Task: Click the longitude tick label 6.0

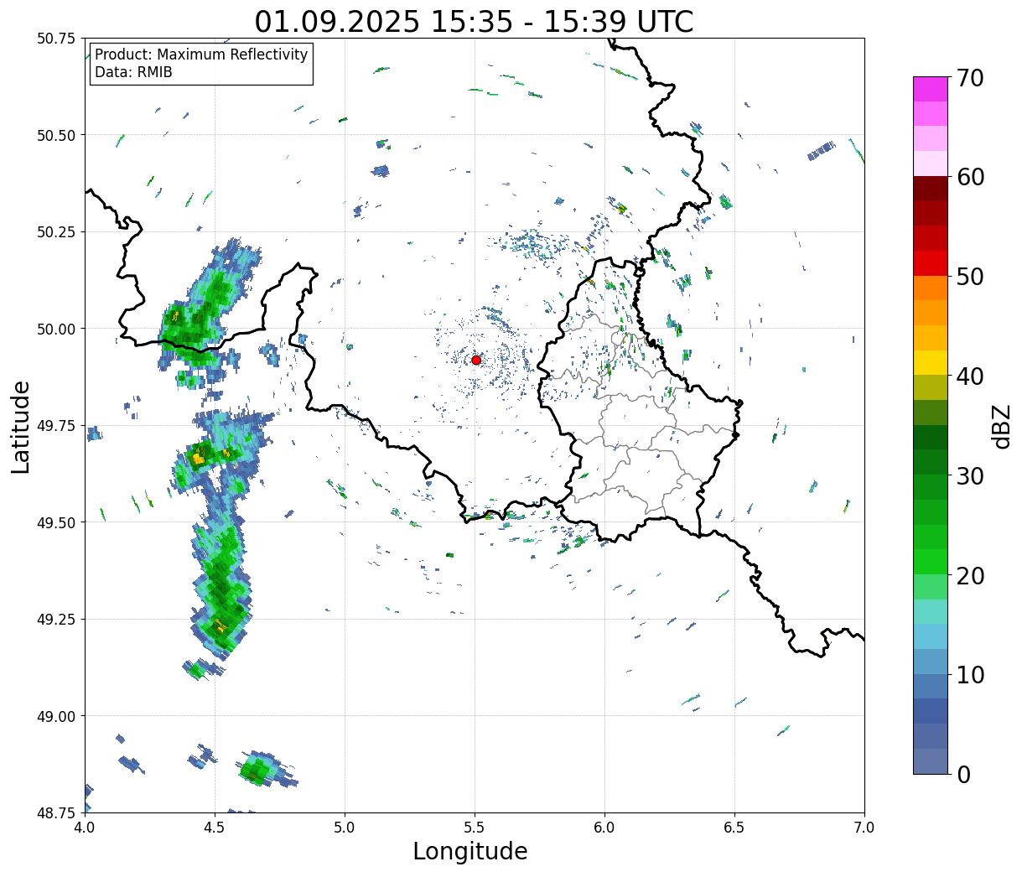Action: [604, 828]
